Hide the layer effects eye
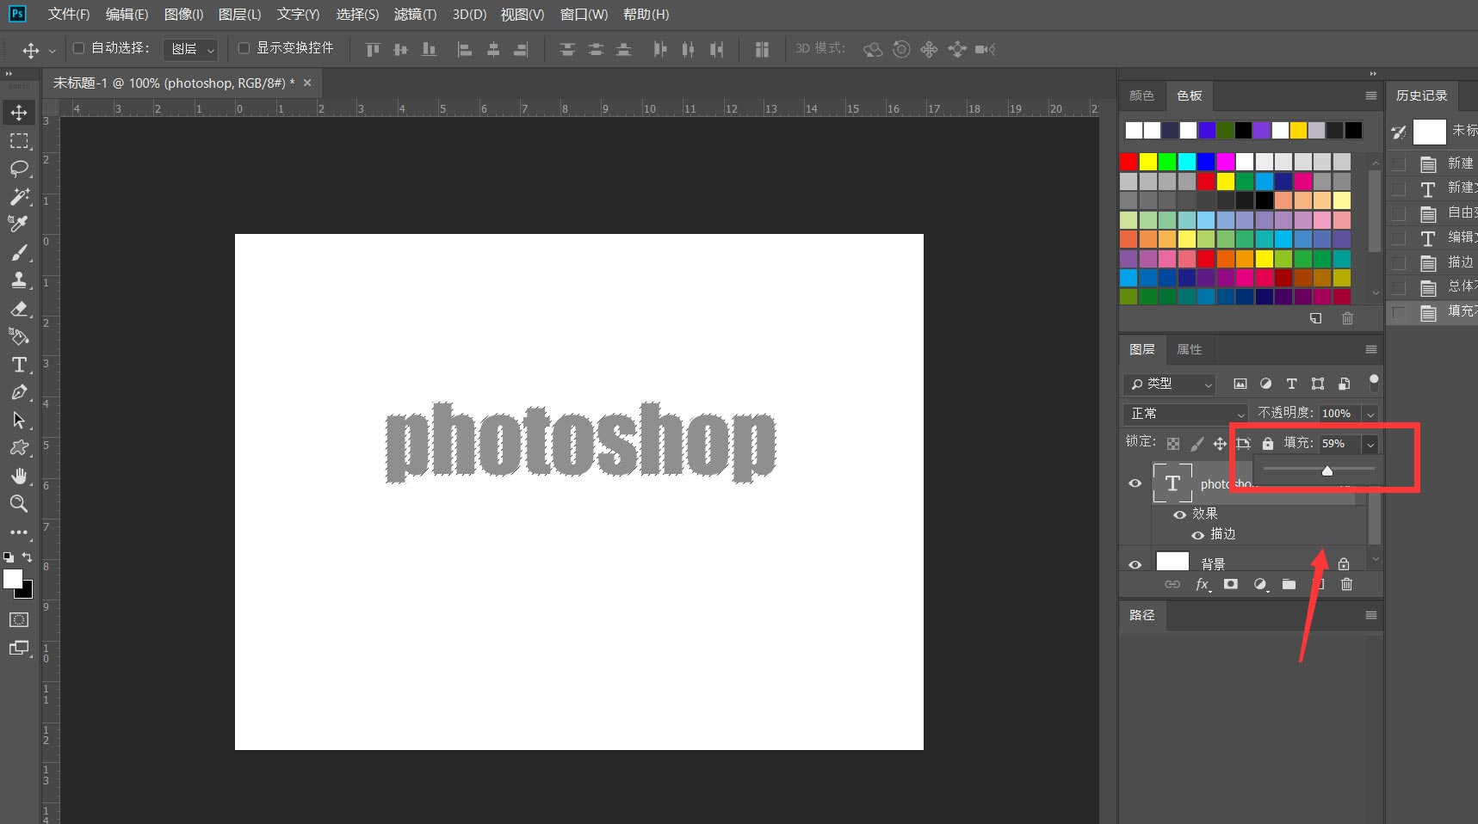Viewport: 1478px width, 824px height. point(1179,514)
